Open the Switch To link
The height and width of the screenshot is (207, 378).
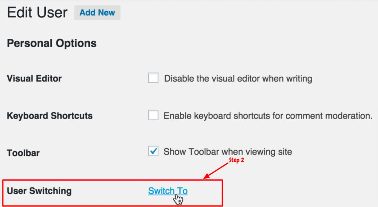pos(168,191)
